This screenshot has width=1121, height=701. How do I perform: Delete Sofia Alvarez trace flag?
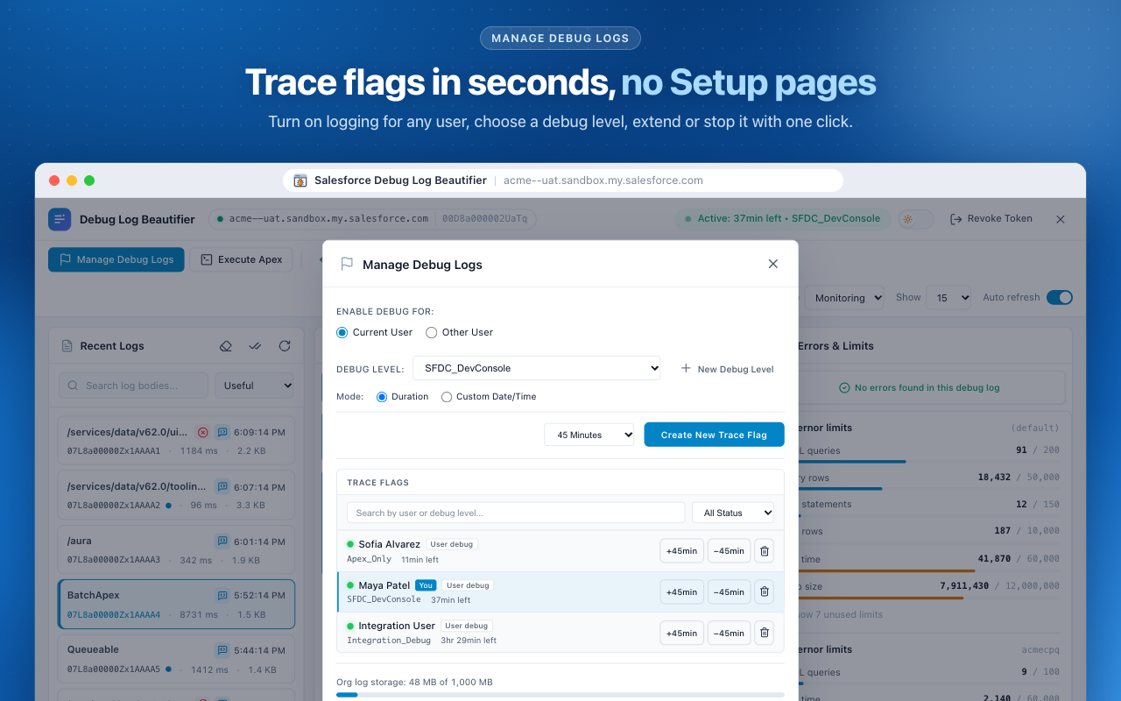[765, 551]
